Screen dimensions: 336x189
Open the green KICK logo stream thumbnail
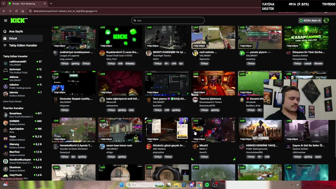120,37
